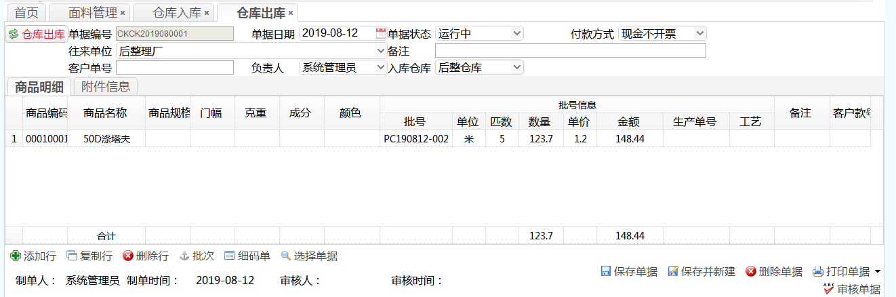Viewport: 896px width, 297px height.
Task: Close the 仓库出库 tab
Action: [x=291, y=13]
